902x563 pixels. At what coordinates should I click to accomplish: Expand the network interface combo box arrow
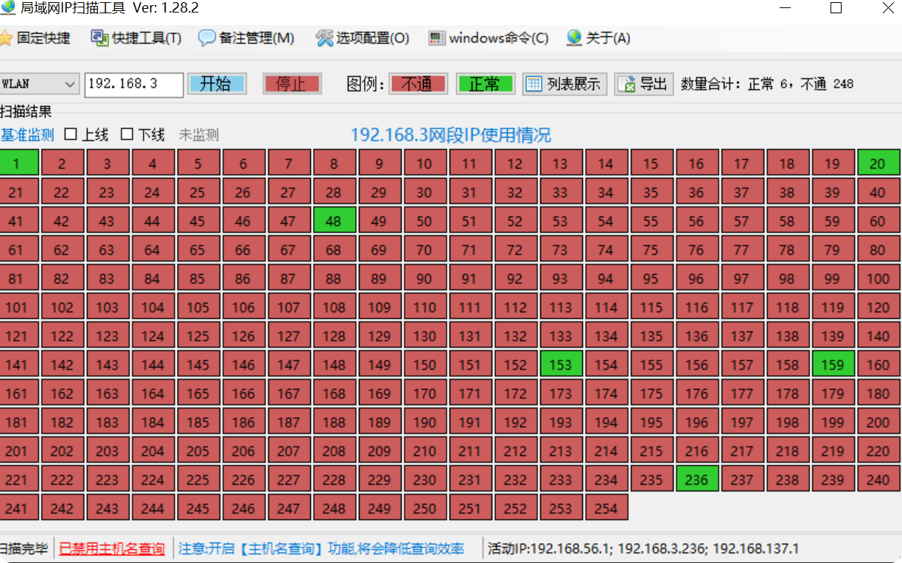(x=71, y=83)
